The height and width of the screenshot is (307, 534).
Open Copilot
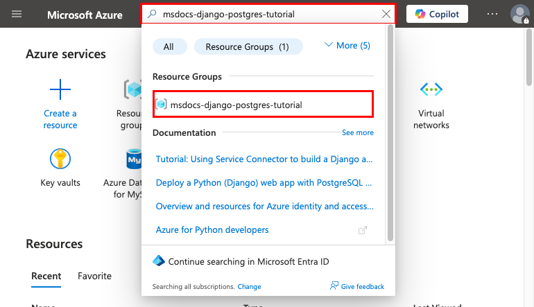coord(437,14)
